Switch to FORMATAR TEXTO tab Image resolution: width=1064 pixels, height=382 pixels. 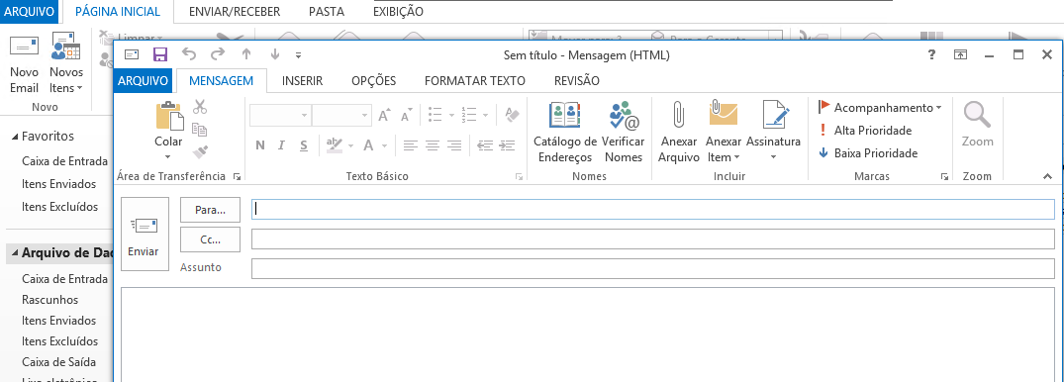pos(475,81)
